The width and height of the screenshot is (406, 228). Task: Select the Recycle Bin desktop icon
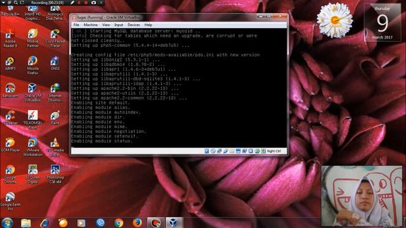click(10, 10)
